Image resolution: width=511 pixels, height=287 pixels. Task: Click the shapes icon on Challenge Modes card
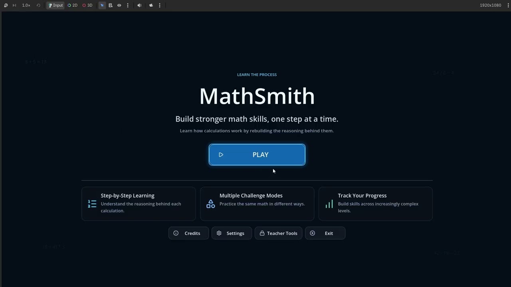(211, 204)
